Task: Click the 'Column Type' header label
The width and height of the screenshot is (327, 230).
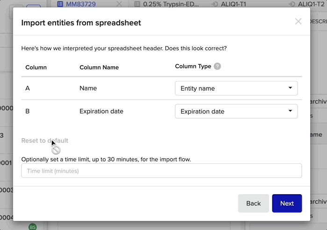Action: [x=193, y=66]
